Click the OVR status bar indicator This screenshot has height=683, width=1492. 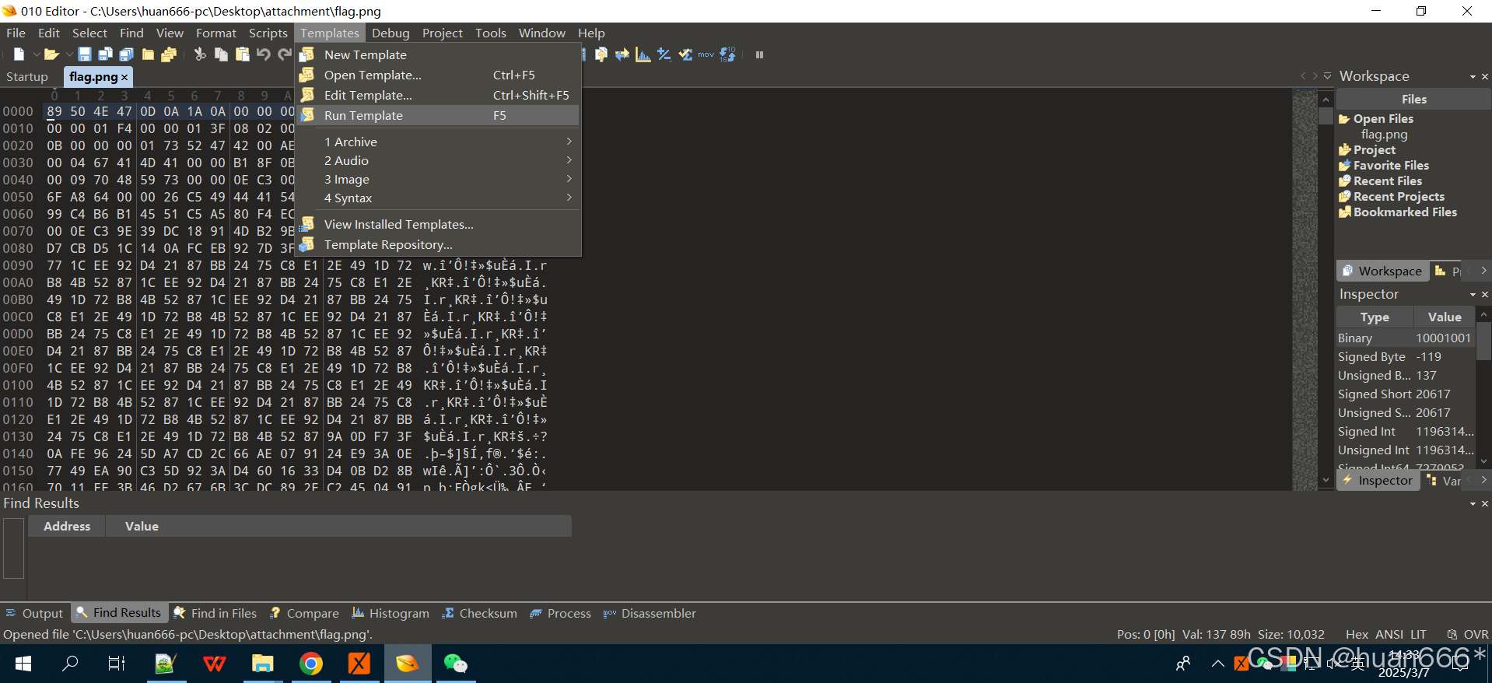(x=1475, y=634)
